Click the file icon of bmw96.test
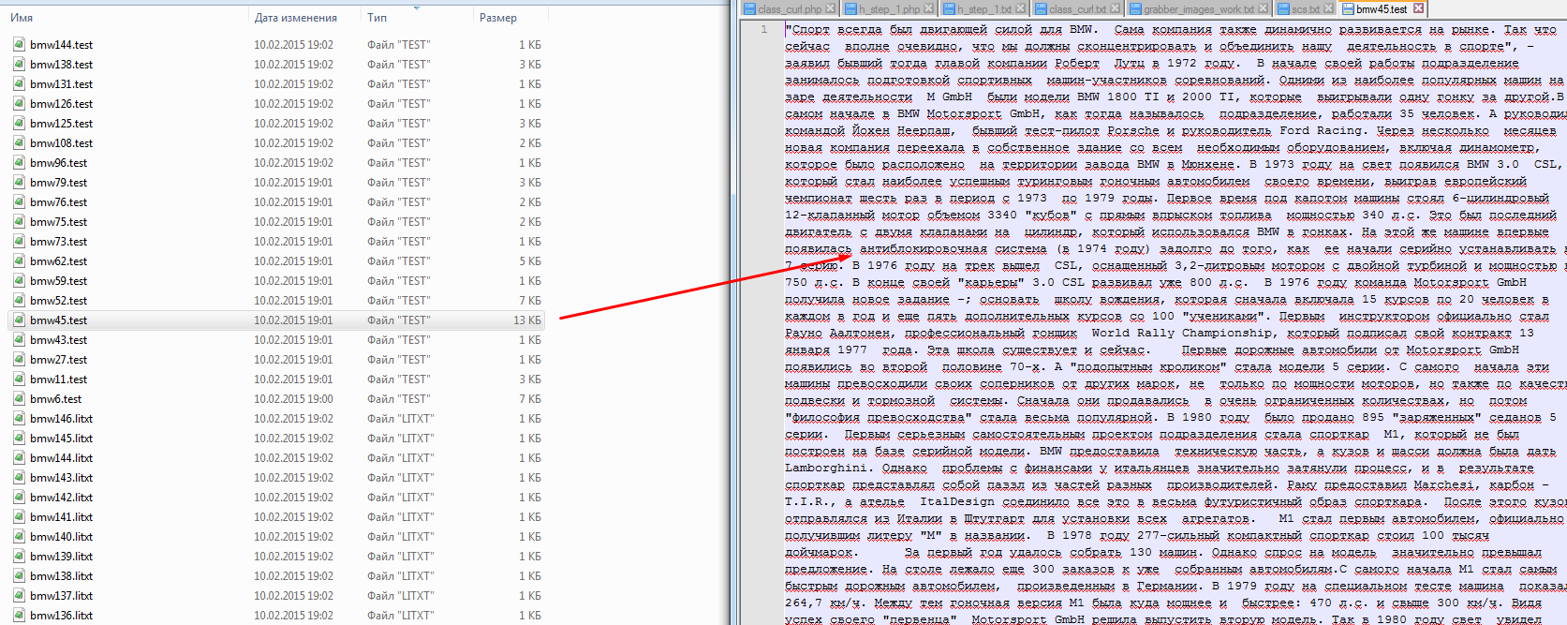The width and height of the screenshot is (1567, 625). coord(19,162)
